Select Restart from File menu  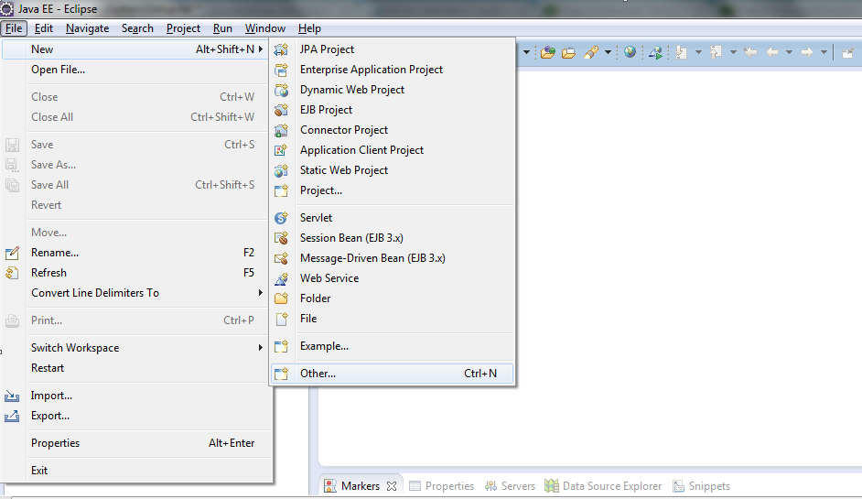(136, 368)
